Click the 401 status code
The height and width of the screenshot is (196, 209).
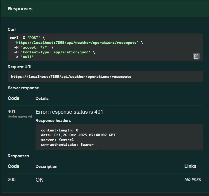coord(11,112)
